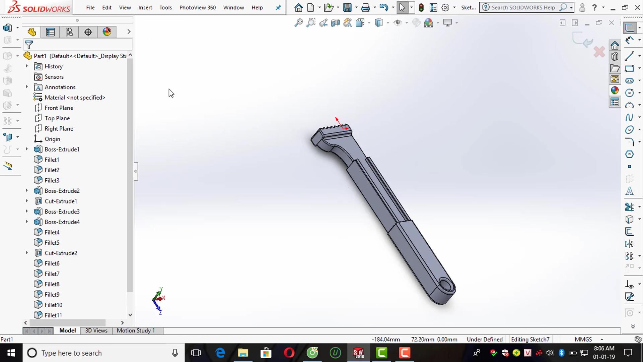Select the Spline sketch tool

[629, 117]
